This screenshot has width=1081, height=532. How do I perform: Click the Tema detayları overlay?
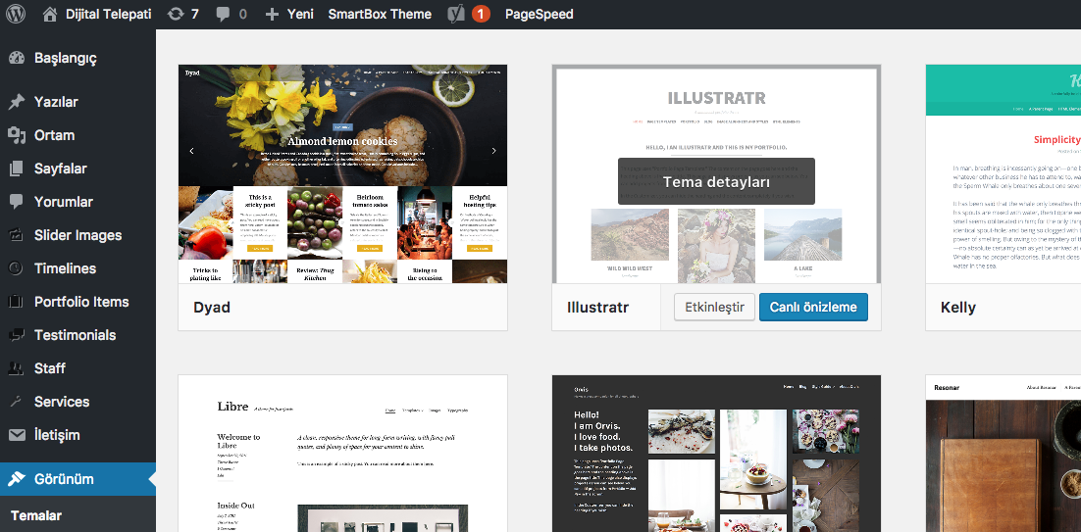tap(716, 181)
